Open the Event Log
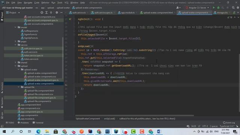 (x=229, y=123)
